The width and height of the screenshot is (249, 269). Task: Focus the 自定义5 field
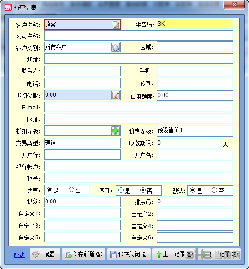tap(82, 237)
